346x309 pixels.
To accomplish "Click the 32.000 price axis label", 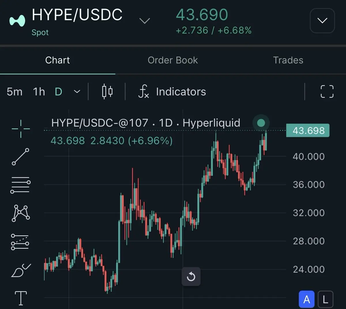I will [x=309, y=213].
